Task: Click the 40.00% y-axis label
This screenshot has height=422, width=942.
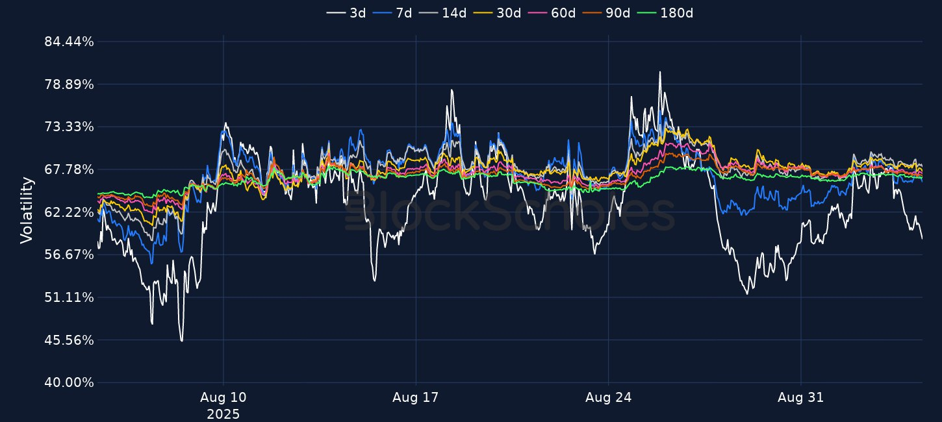Action: 69,382
